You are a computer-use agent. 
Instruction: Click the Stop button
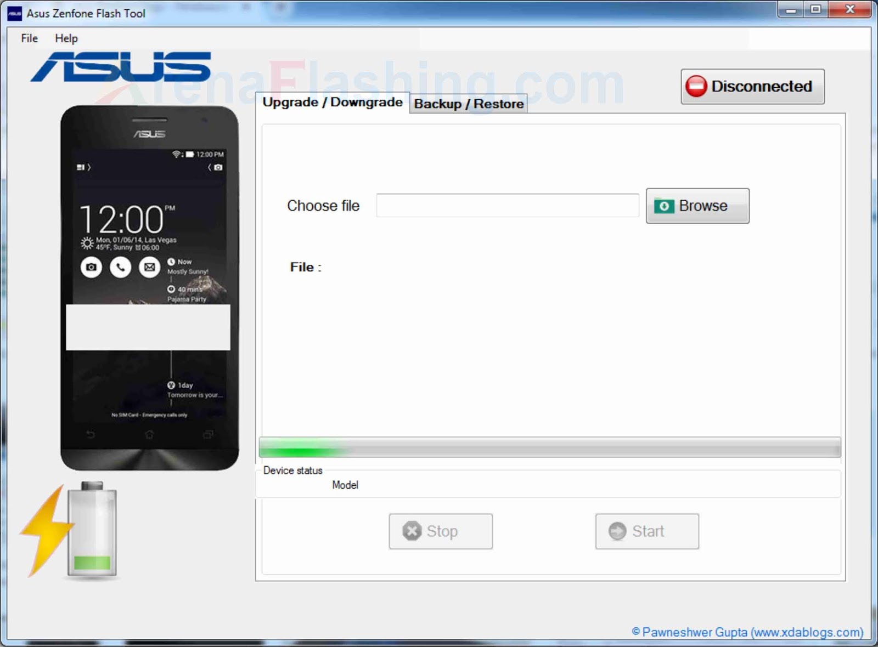click(441, 531)
